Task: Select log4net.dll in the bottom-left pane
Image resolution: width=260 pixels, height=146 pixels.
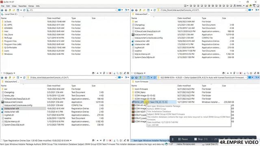Action: [9, 115]
